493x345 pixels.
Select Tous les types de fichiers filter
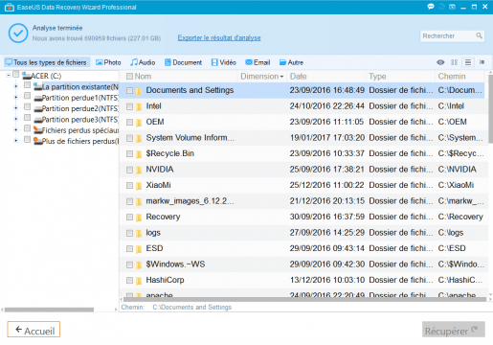point(47,62)
